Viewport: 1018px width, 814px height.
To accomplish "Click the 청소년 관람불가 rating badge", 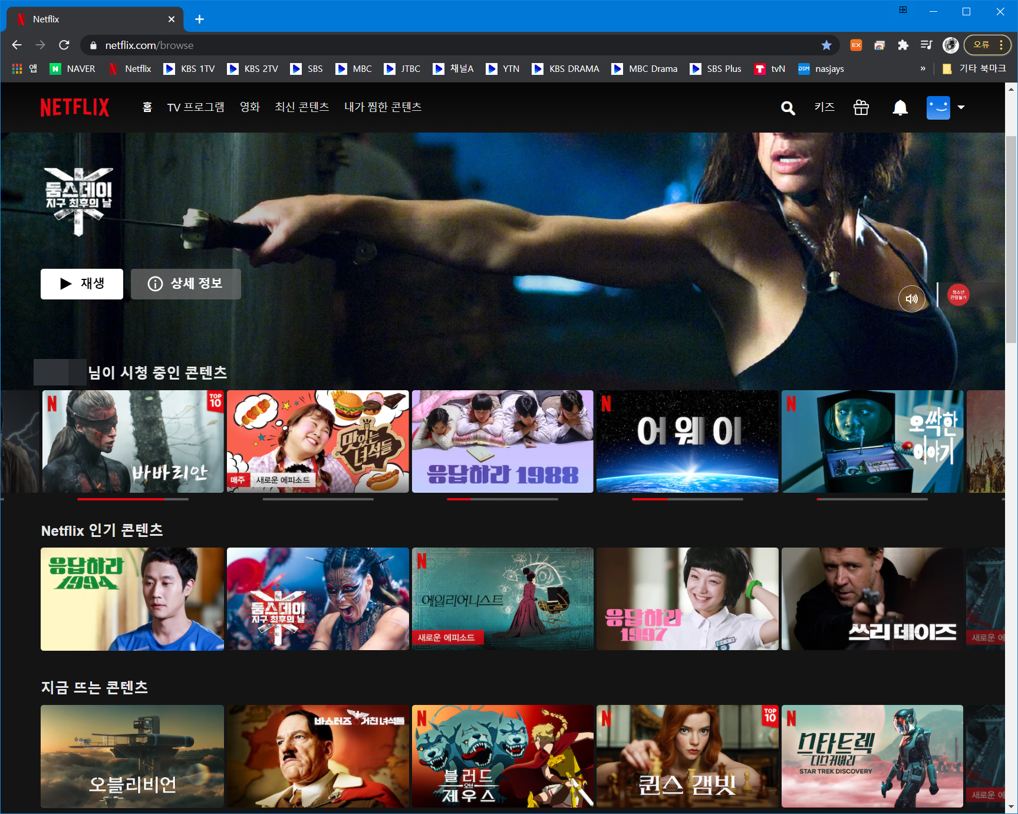I will point(958,295).
